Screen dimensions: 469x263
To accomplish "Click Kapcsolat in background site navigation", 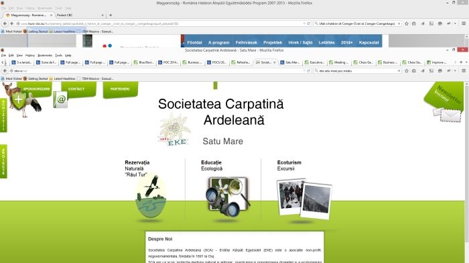I will coord(368,42).
